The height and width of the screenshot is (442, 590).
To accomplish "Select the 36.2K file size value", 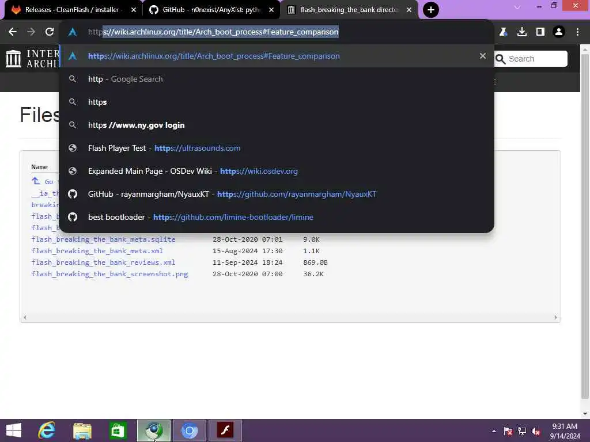I will (313, 274).
